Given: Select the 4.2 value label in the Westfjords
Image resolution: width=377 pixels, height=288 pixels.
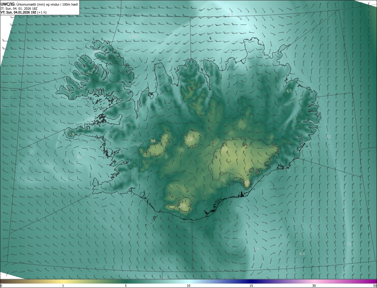Looking at the screenshot, I should point(90,72).
